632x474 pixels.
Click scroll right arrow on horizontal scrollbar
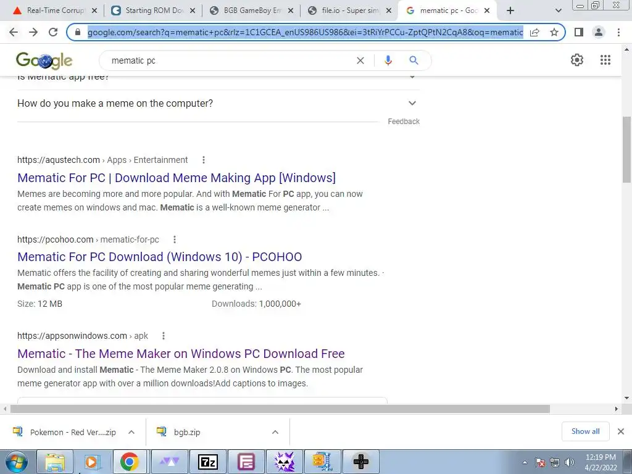[617, 409]
